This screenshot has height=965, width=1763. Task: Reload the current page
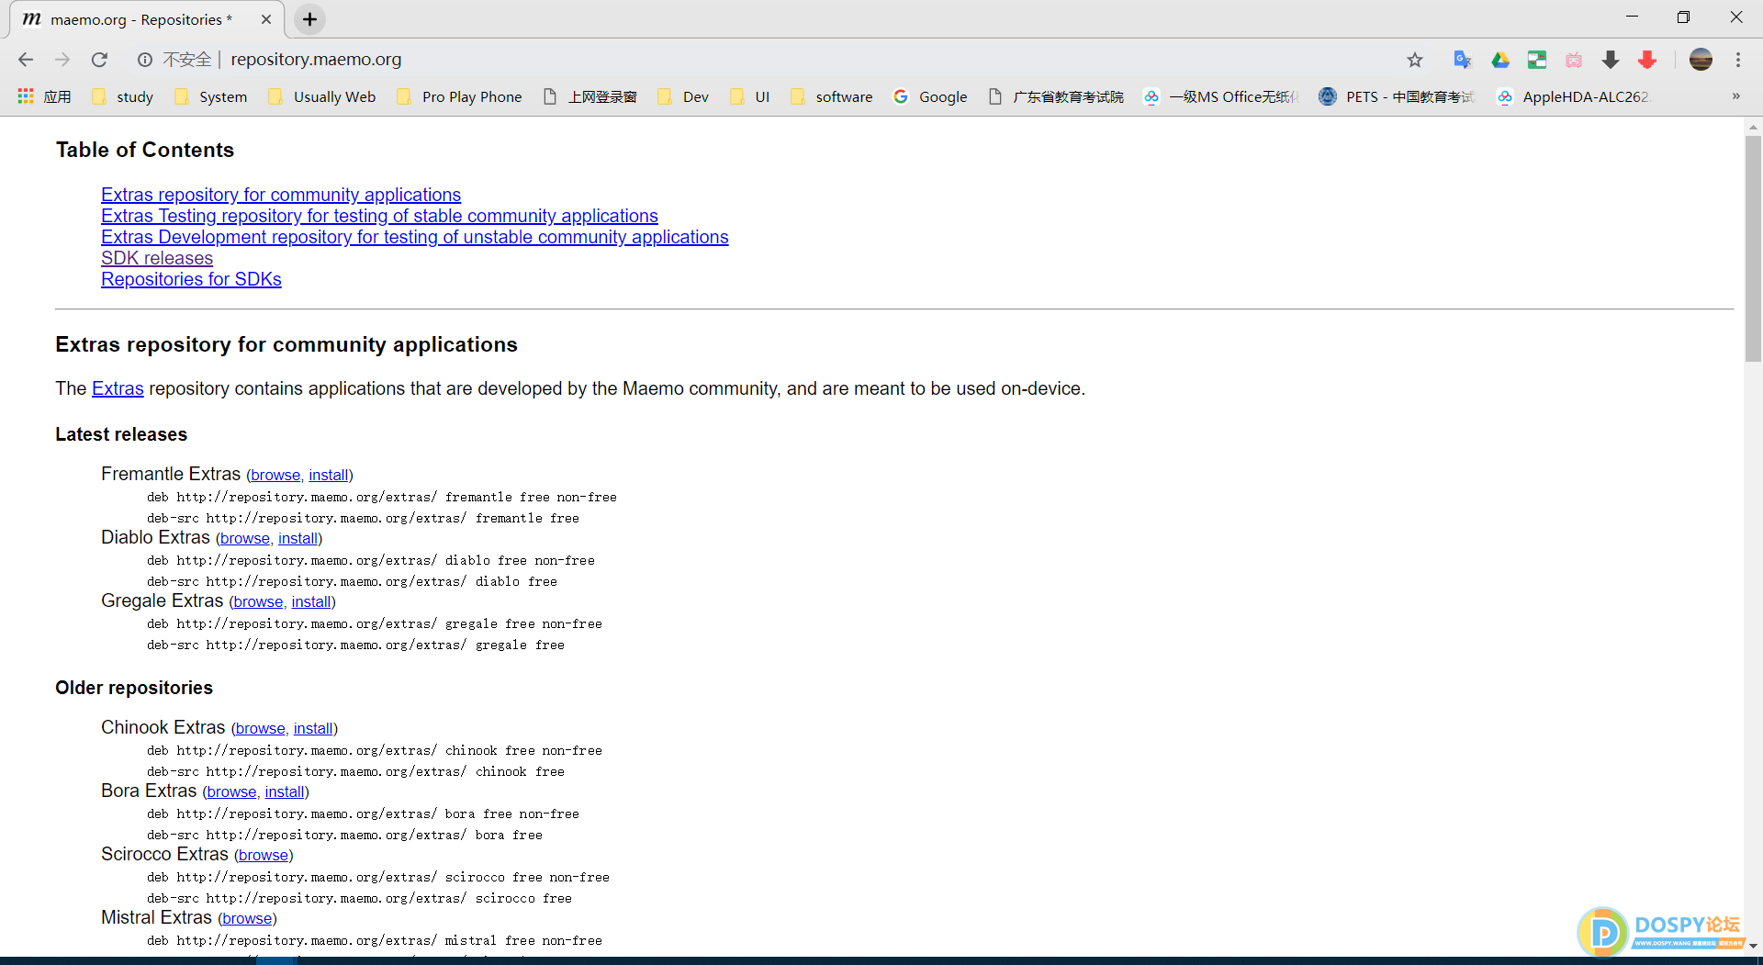99,60
